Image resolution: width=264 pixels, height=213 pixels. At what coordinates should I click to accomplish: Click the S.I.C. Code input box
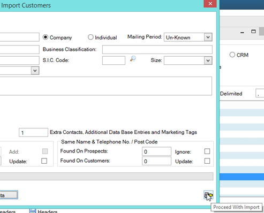(114, 60)
